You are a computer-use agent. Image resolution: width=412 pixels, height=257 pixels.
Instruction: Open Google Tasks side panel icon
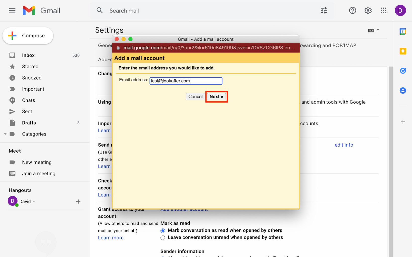(x=403, y=71)
